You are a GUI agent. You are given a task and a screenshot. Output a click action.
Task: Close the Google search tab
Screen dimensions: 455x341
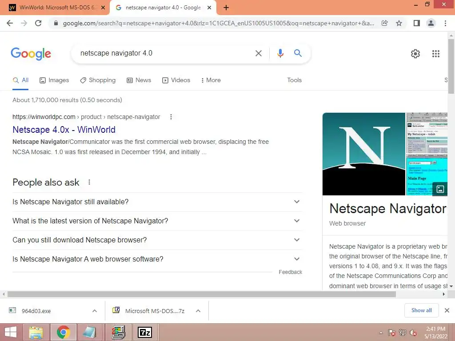point(209,8)
